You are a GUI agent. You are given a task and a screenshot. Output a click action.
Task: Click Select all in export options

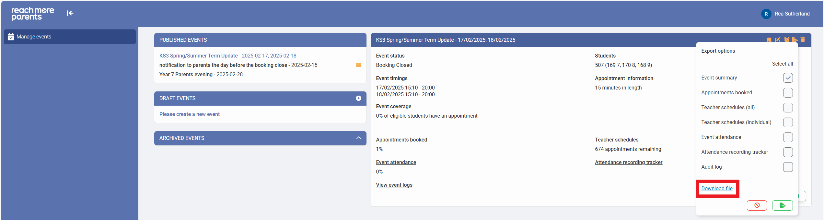[782, 64]
